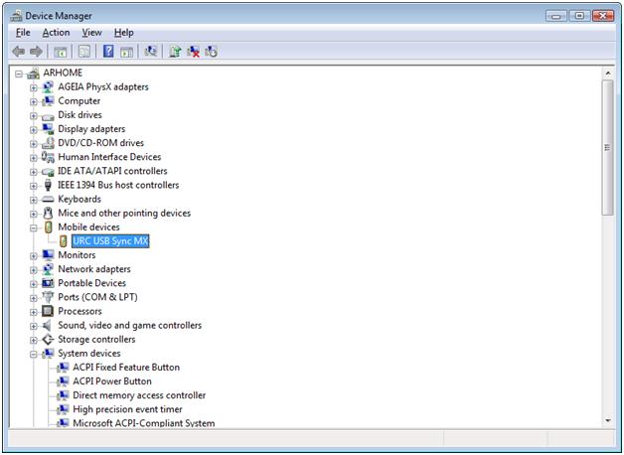Click the Disable device toolbar icon
Screen dimensions: 624x455
pos(212,52)
